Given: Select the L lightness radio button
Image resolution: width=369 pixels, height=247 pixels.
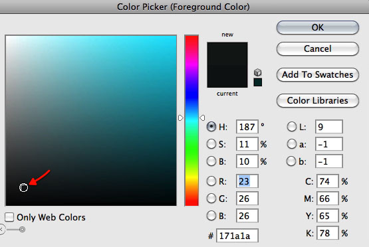Looking at the screenshot, I should (x=292, y=127).
